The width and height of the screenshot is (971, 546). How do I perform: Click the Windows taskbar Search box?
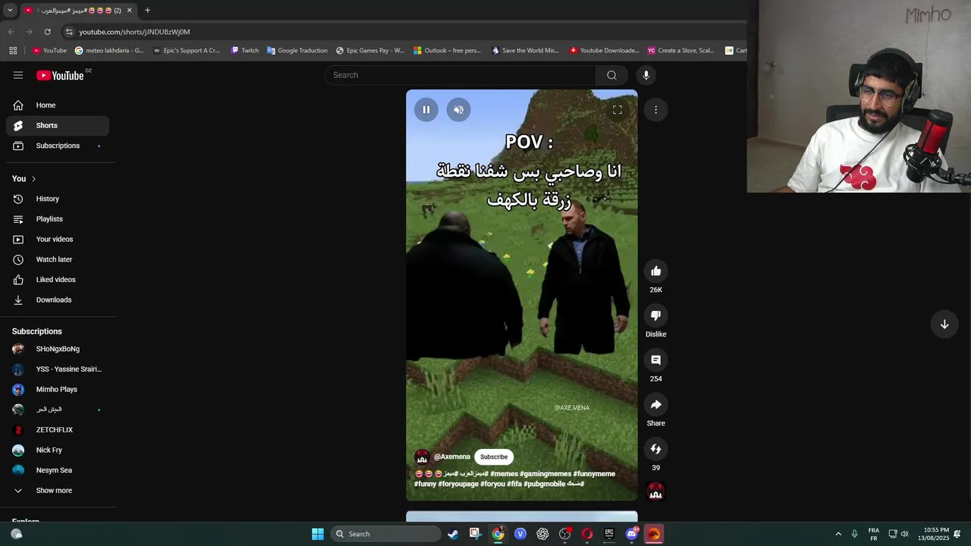click(x=386, y=534)
